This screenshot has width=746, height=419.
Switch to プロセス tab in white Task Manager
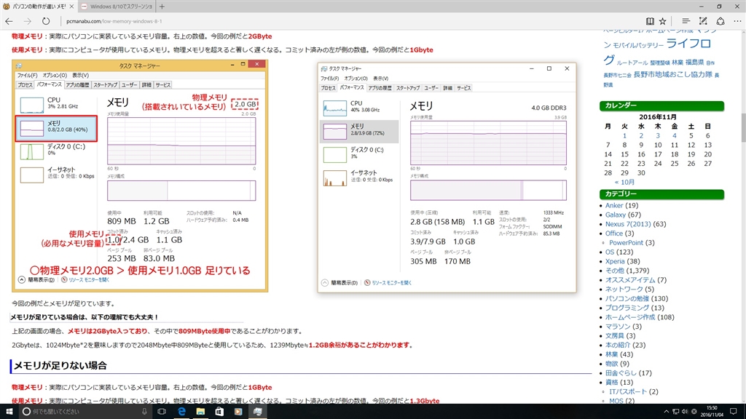click(x=329, y=88)
